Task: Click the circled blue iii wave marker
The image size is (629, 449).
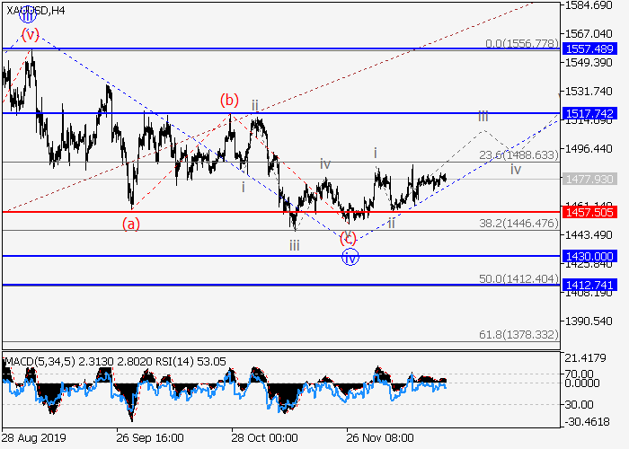Action: pyautogui.click(x=27, y=16)
